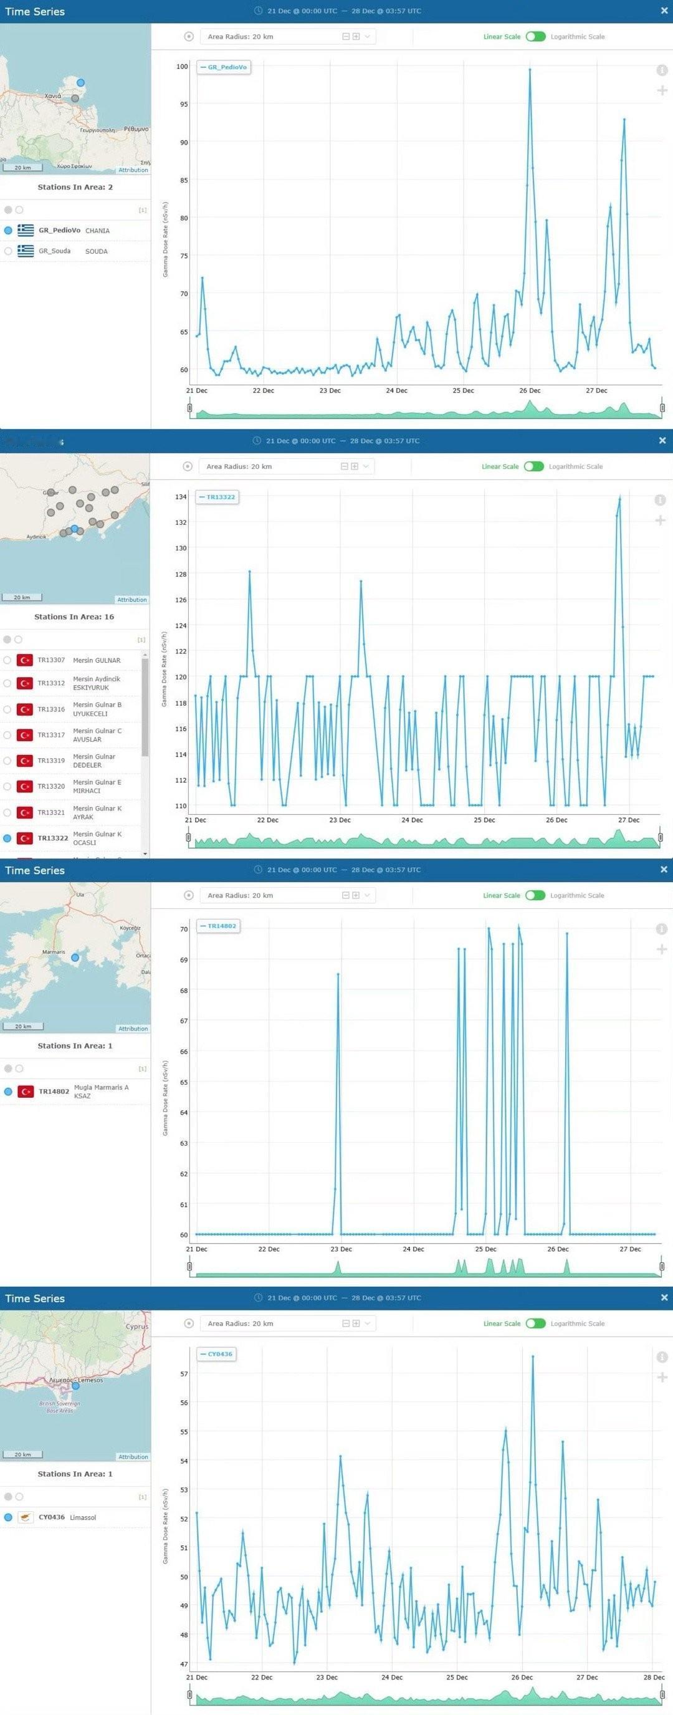This screenshot has height=1715, width=673.
Task: Increase area radius with plus icon in CY0436 panel
Action: 356,1323
